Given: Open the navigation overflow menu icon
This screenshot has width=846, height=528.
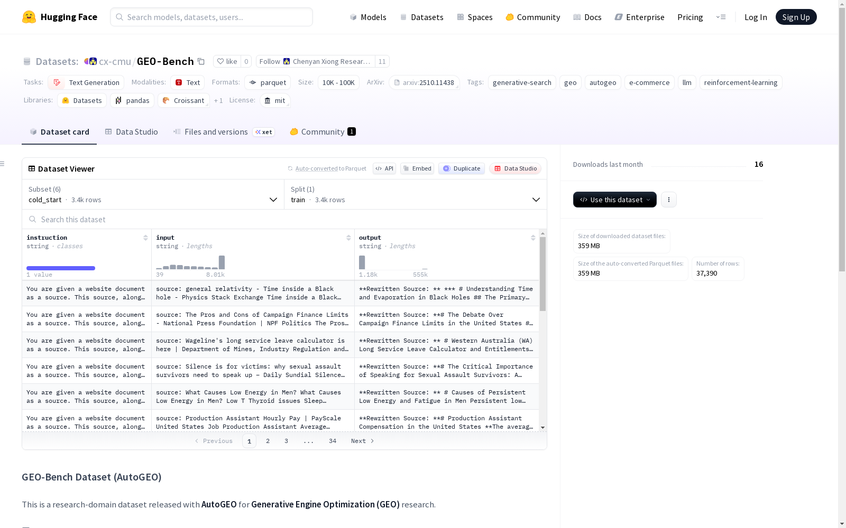Looking at the screenshot, I should click(721, 17).
